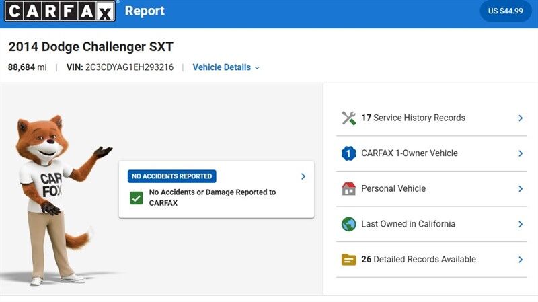Click the VIN number 2C3CDYAG1EH293216
This screenshot has width=538, height=302.
pos(129,67)
